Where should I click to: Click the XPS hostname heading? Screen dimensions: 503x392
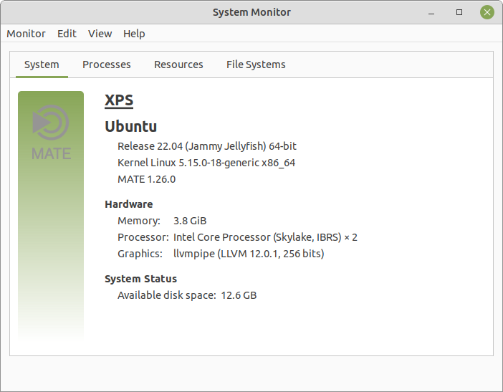point(119,100)
